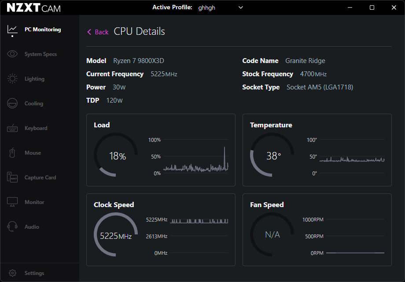Click the Fan Speed history graph
Screen dimensions: 405x282
click(x=355, y=236)
